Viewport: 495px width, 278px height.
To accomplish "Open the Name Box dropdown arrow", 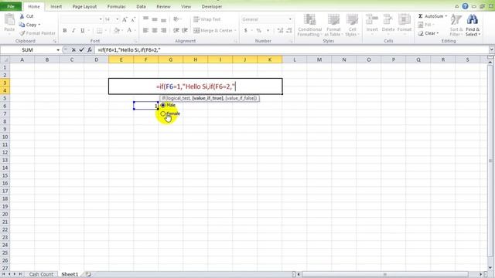I will pyautogui.click(x=58, y=50).
